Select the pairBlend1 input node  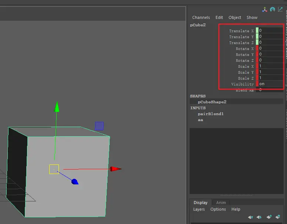[210, 114]
